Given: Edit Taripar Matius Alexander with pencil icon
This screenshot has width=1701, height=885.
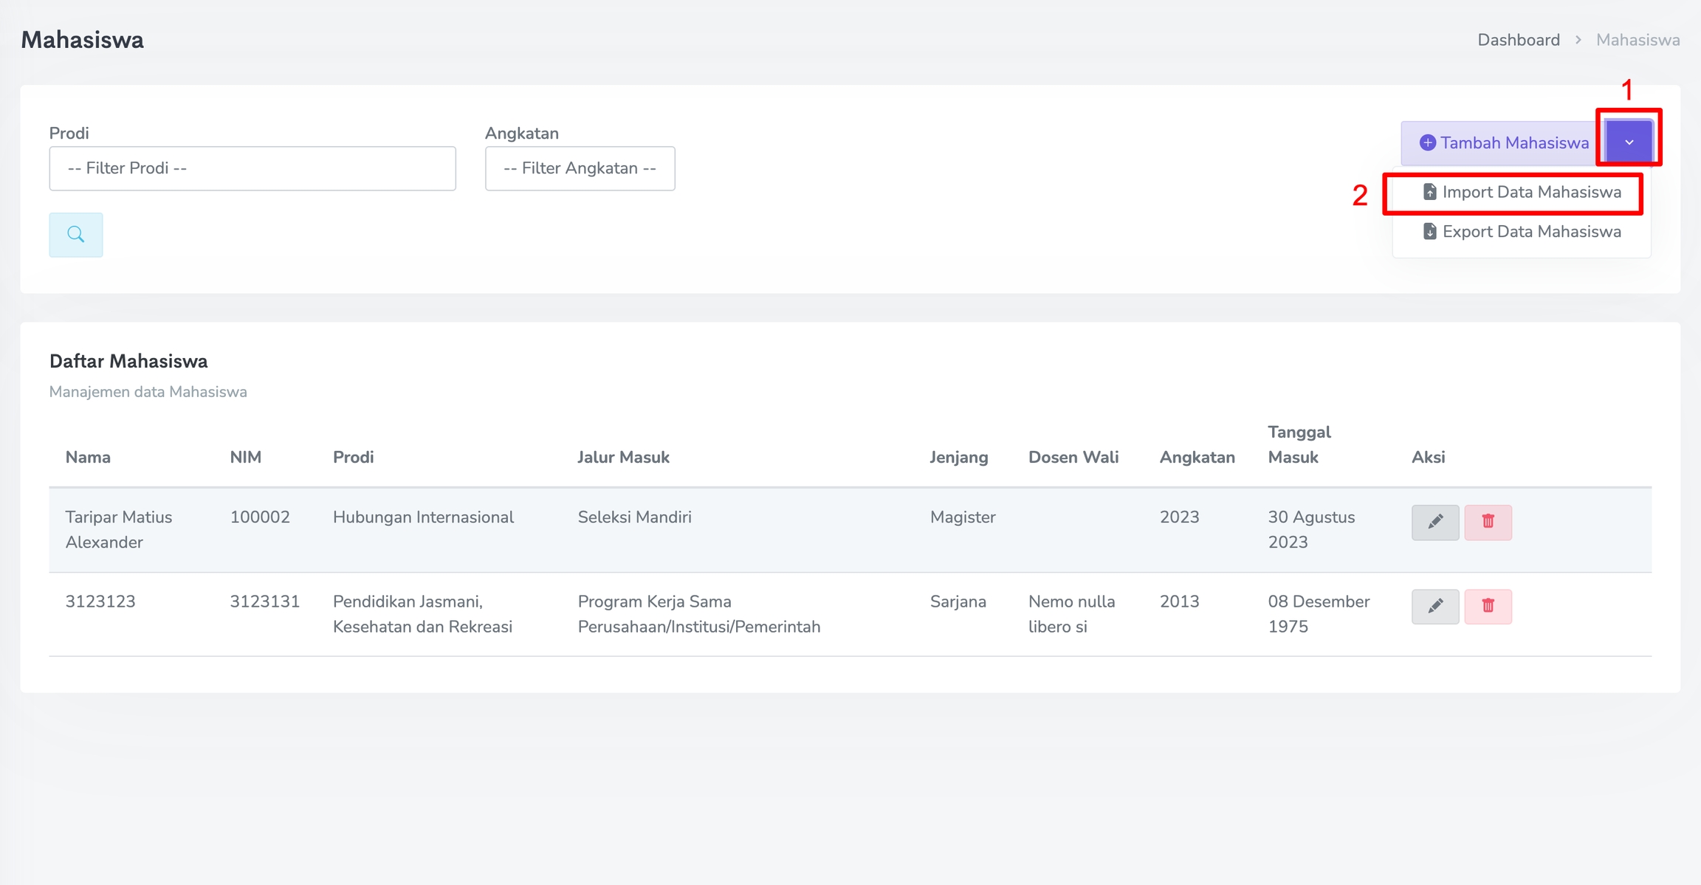Looking at the screenshot, I should 1434,522.
